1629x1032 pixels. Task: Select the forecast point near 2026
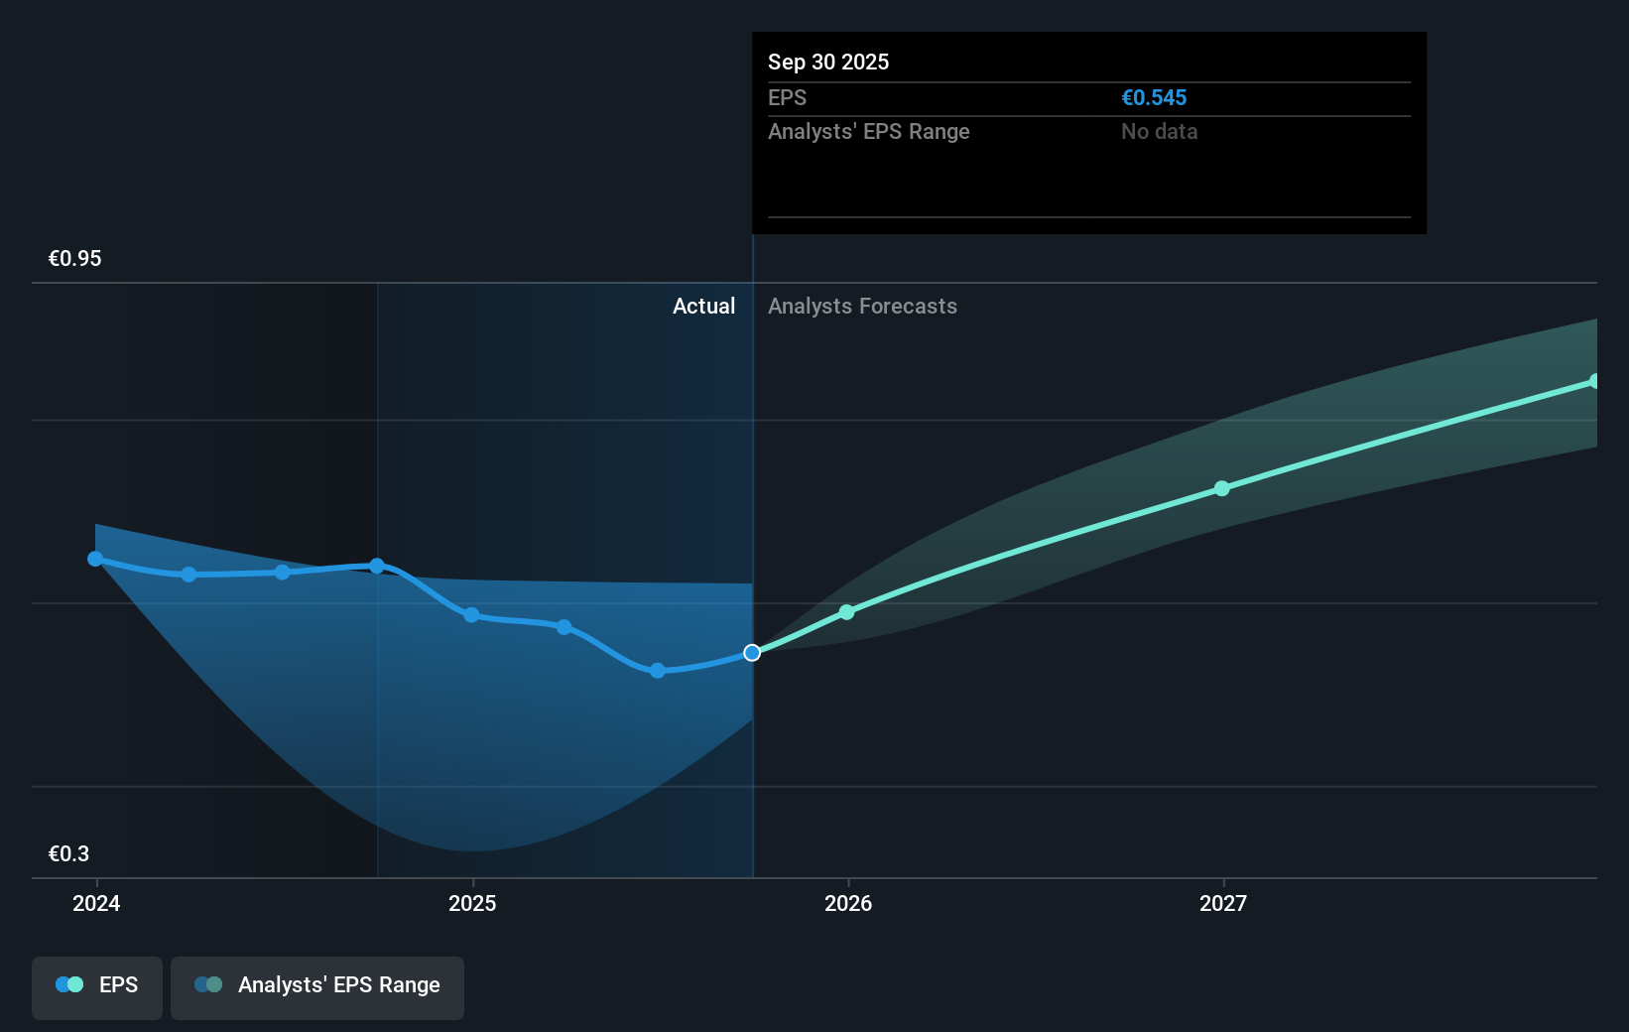click(x=846, y=612)
